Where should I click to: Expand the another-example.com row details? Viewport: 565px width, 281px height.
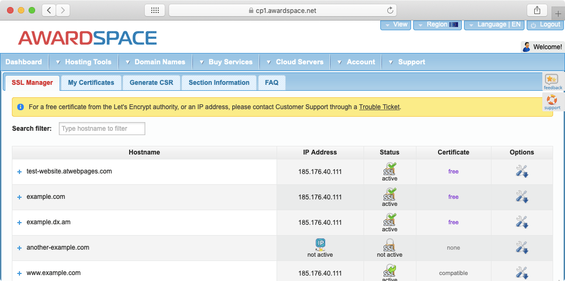click(19, 248)
